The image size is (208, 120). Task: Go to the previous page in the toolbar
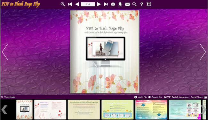(77, 4)
